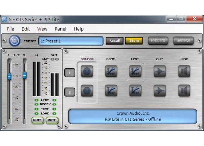Click the PRESET label text
This screenshot has width=204, height=146.
coord(30,41)
